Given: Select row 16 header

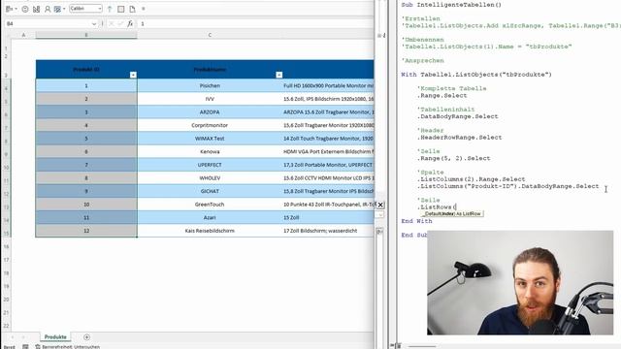Looking at the screenshot, I should click(x=6, y=246).
